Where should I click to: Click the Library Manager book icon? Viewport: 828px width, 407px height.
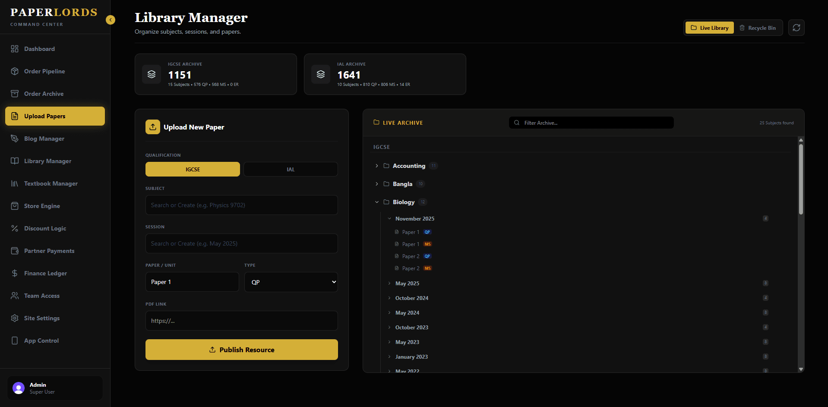(x=15, y=161)
